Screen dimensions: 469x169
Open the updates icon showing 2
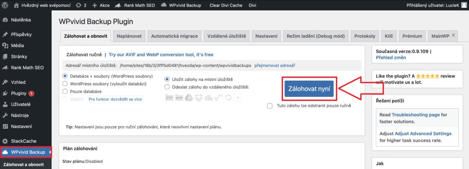tap(81, 6)
